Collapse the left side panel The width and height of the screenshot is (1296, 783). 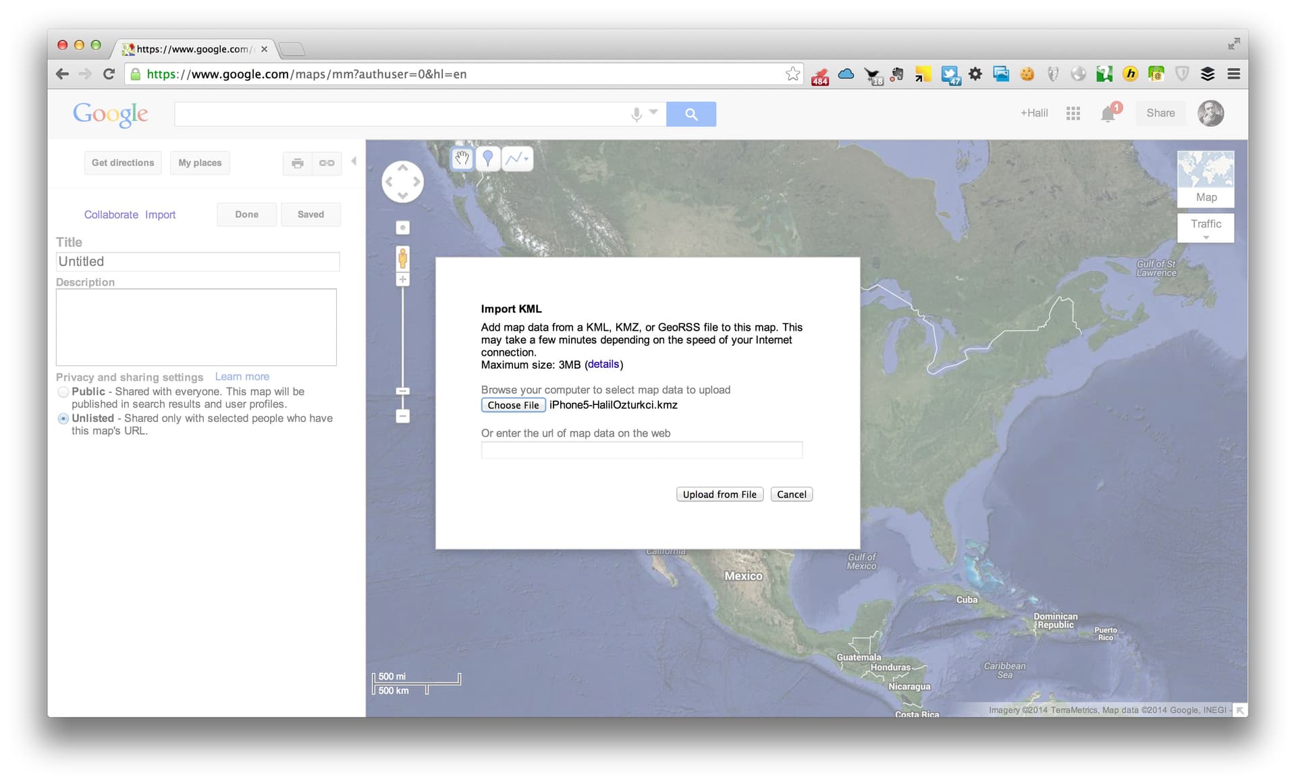354,161
